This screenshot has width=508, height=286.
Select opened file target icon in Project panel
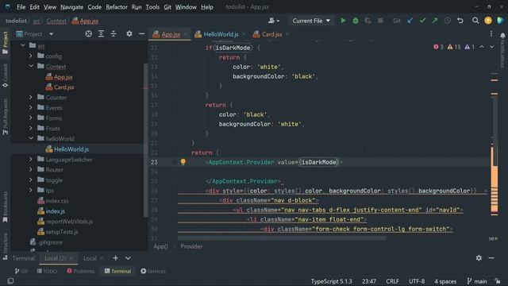[88, 33]
